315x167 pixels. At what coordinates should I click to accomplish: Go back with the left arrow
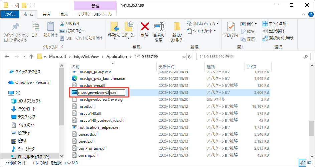point(7,57)
